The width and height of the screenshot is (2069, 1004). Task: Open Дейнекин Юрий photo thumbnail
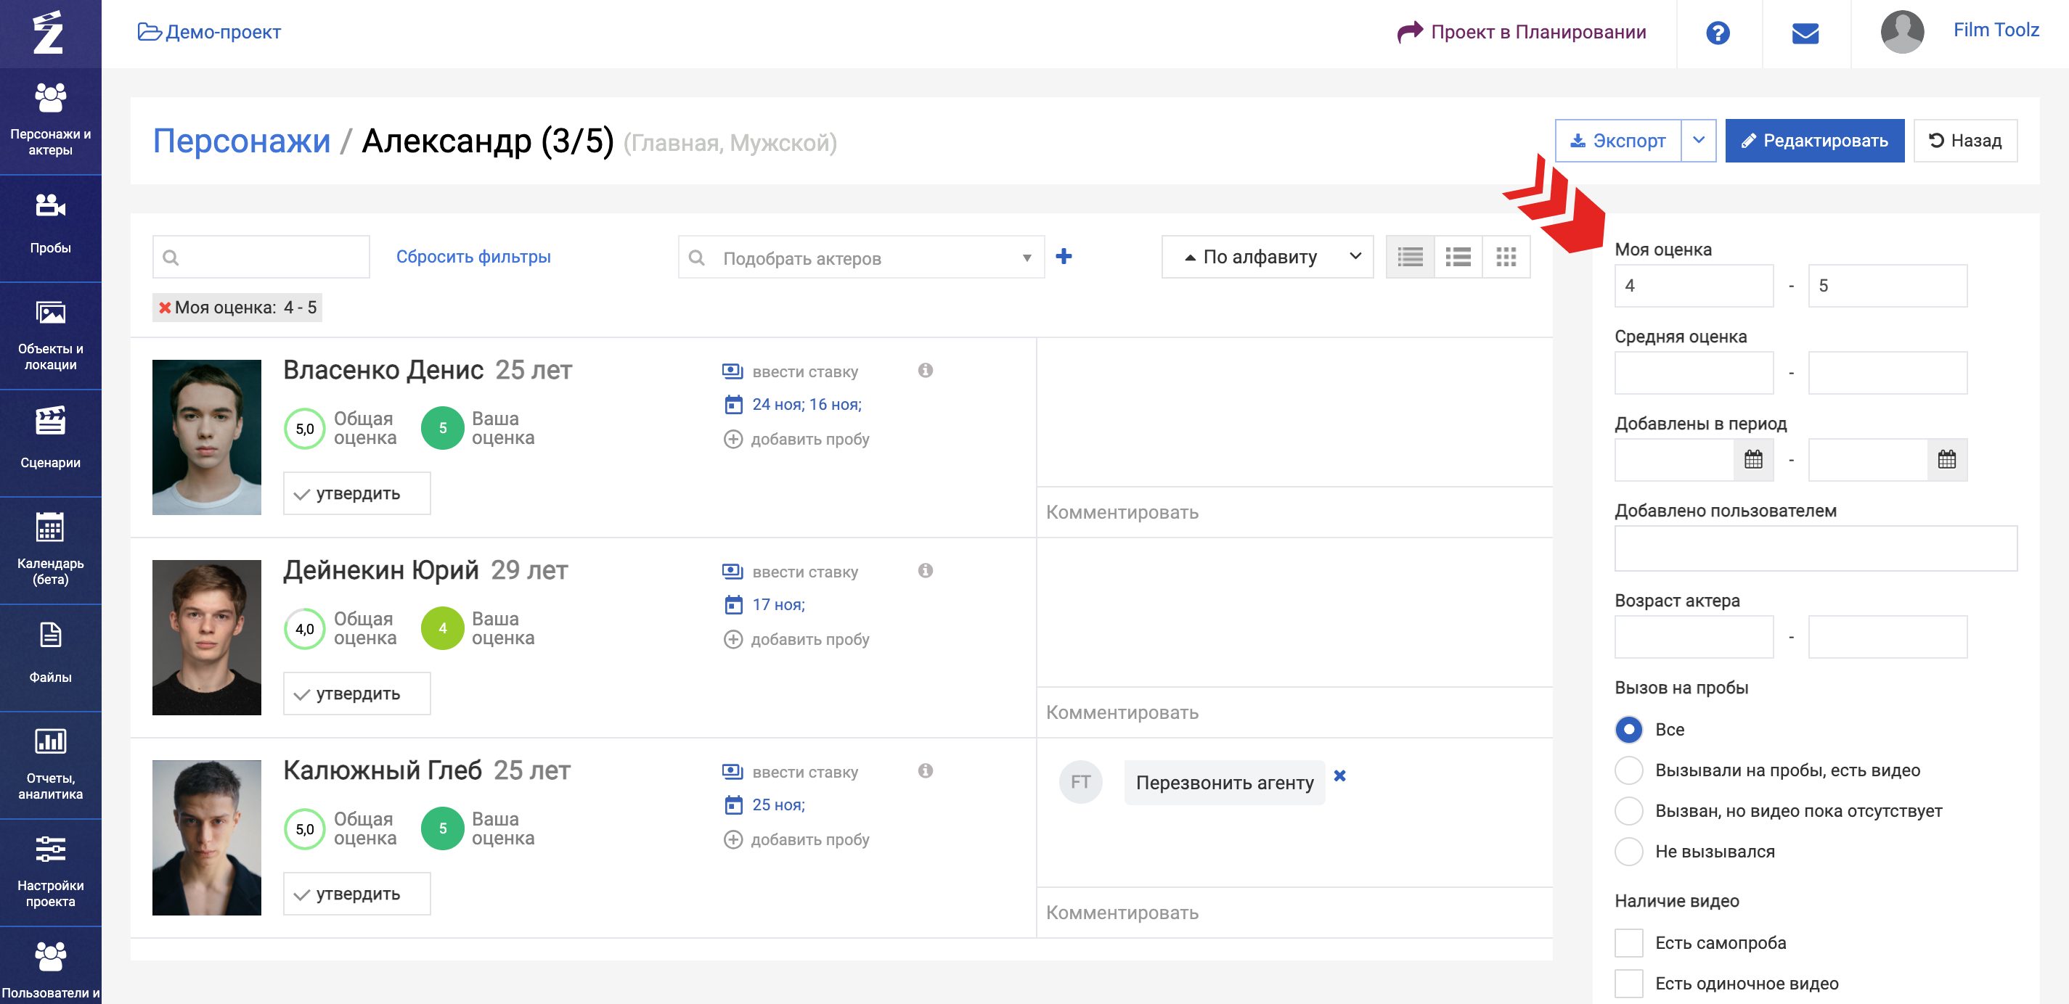[206, 637]
